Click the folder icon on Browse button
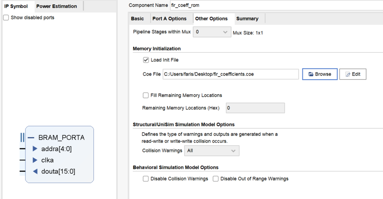383x199 pixels. click(x=311, y=74)
